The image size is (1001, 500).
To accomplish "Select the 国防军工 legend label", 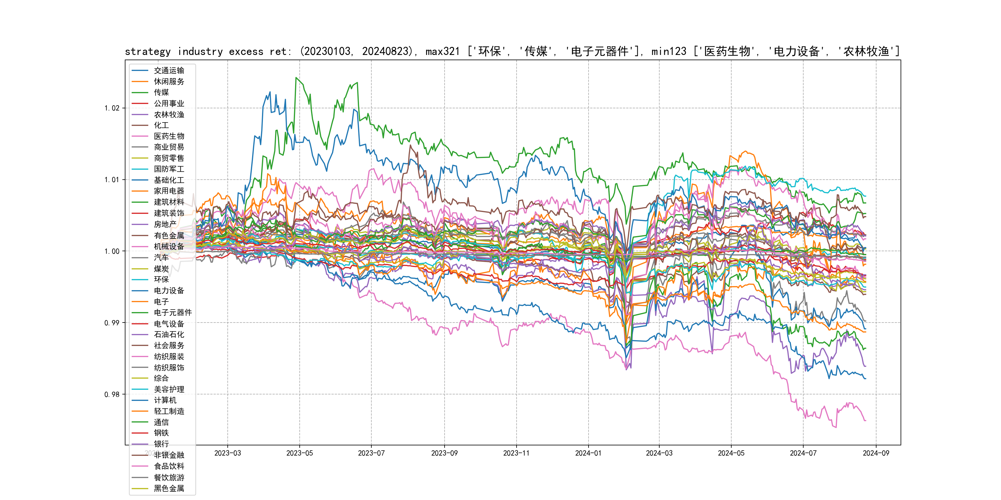I will 169,169.
